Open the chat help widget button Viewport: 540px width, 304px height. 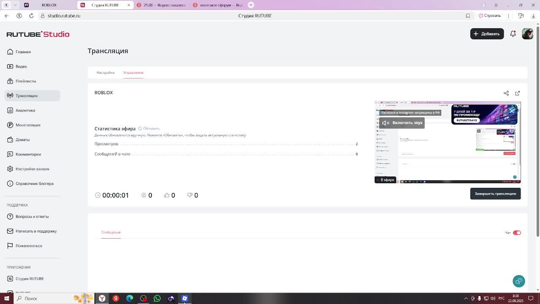pyautogui.click(x=519, y=281)
